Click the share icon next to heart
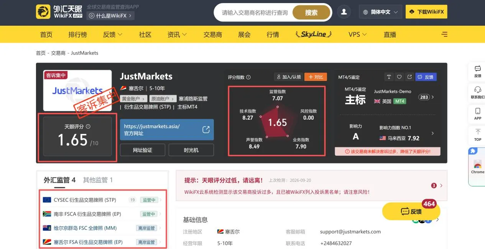The width and height of the screenshot is (485, 249). (x=409, y=77)
